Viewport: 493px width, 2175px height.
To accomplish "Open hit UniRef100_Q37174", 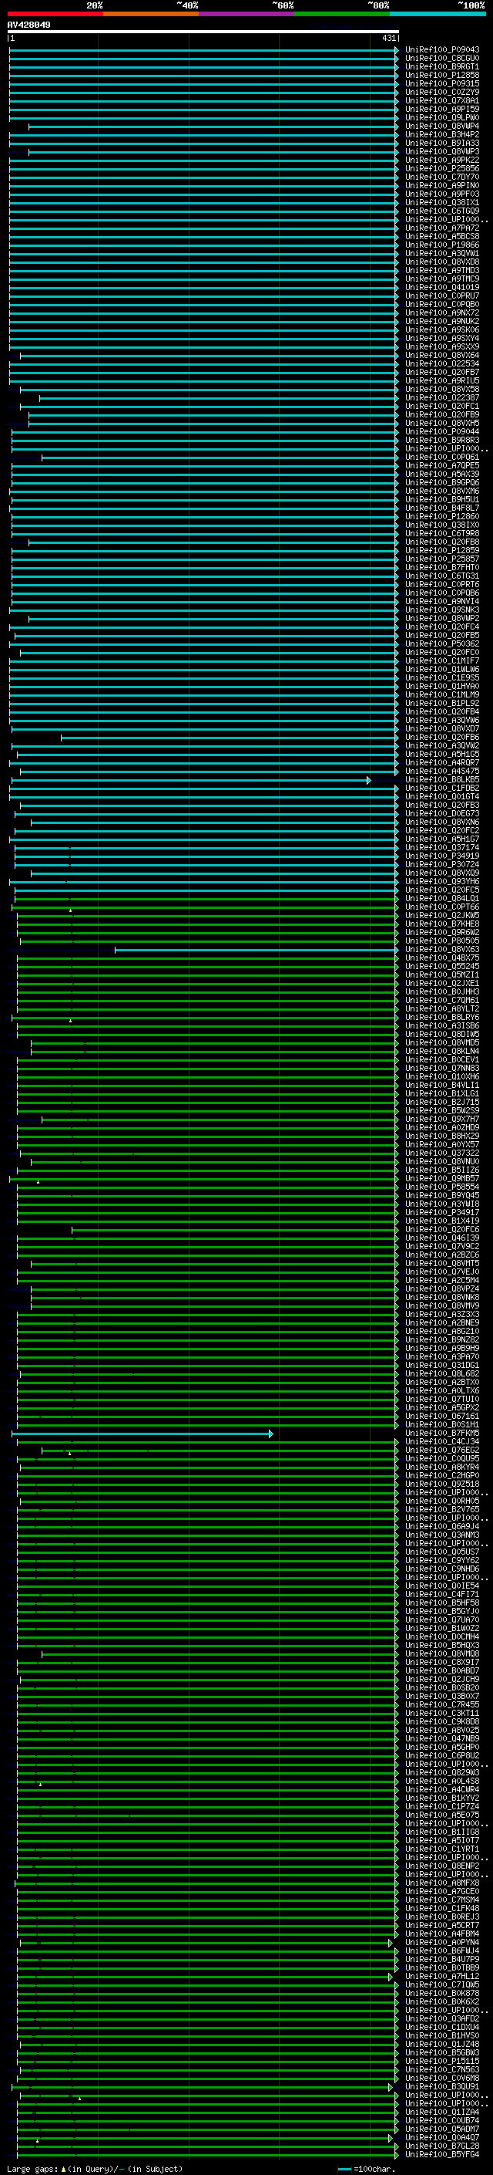I will [442, 848].
